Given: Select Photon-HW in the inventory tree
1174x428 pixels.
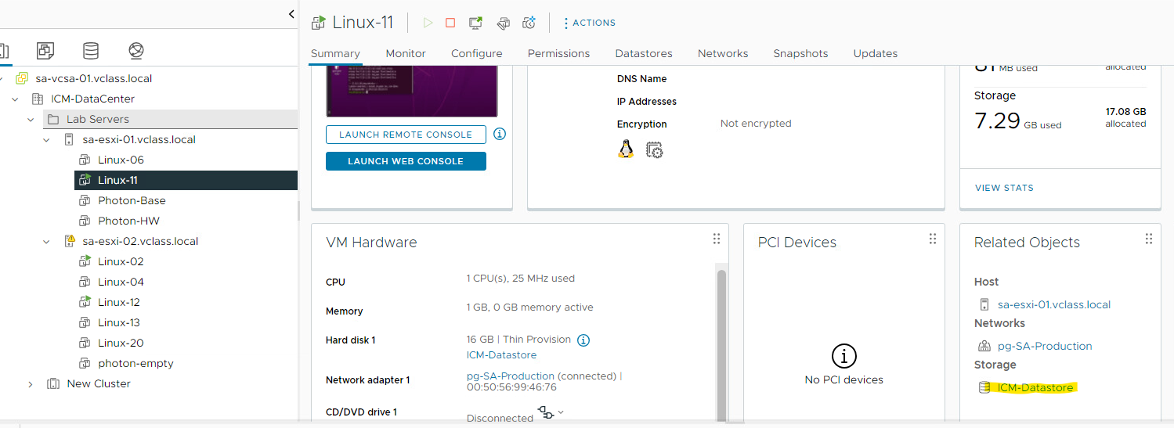Looking at the screenshot, I should [x=128, y=221].
